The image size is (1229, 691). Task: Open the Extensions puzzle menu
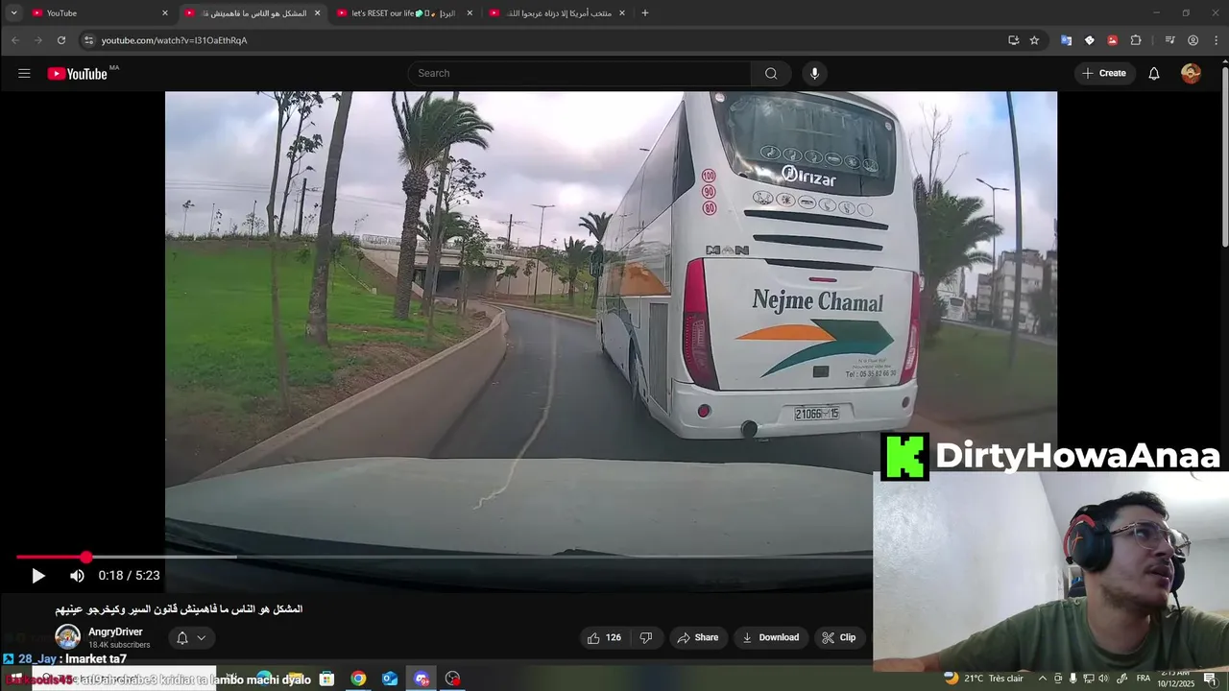1136,40
